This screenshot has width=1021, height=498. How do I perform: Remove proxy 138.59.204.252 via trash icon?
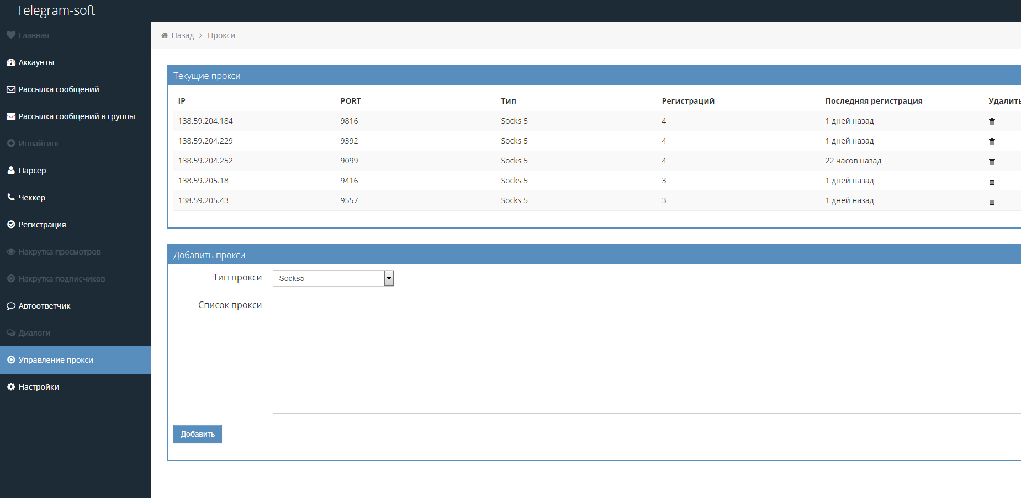992,161
